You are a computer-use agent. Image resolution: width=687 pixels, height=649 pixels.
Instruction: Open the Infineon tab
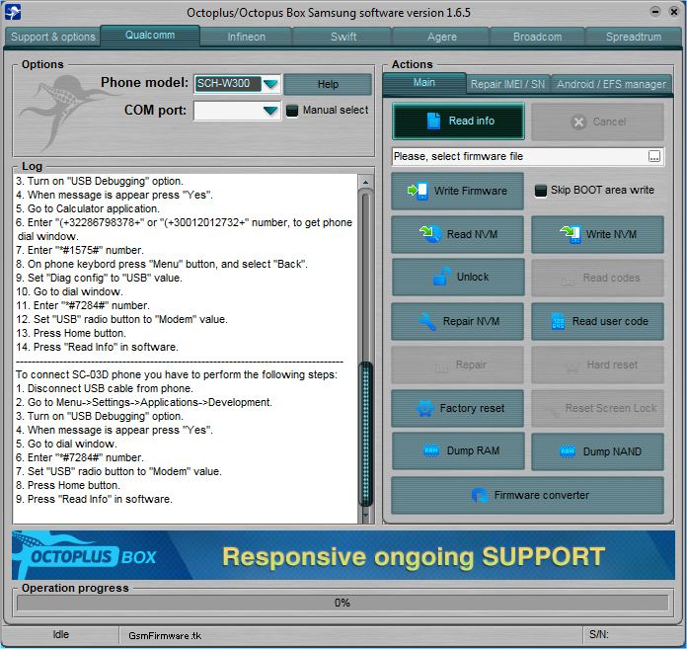tap(246, 37)
